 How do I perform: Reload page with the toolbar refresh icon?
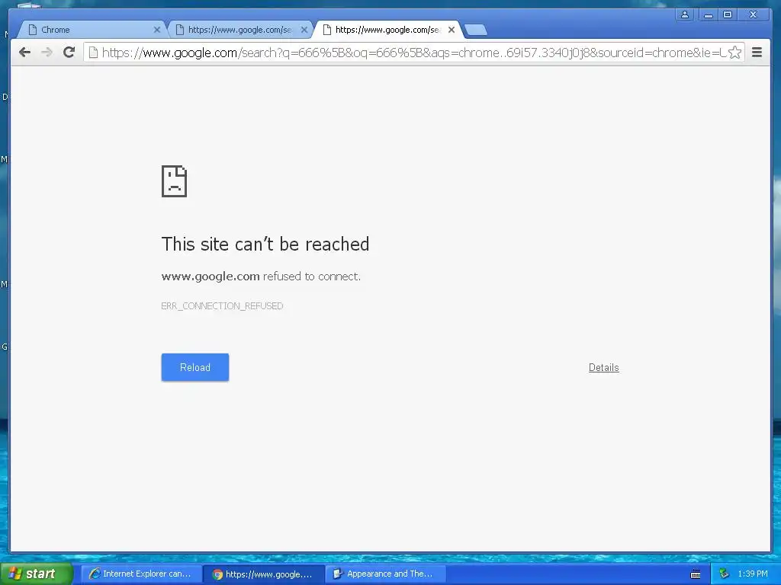click(x=69, y=53)
